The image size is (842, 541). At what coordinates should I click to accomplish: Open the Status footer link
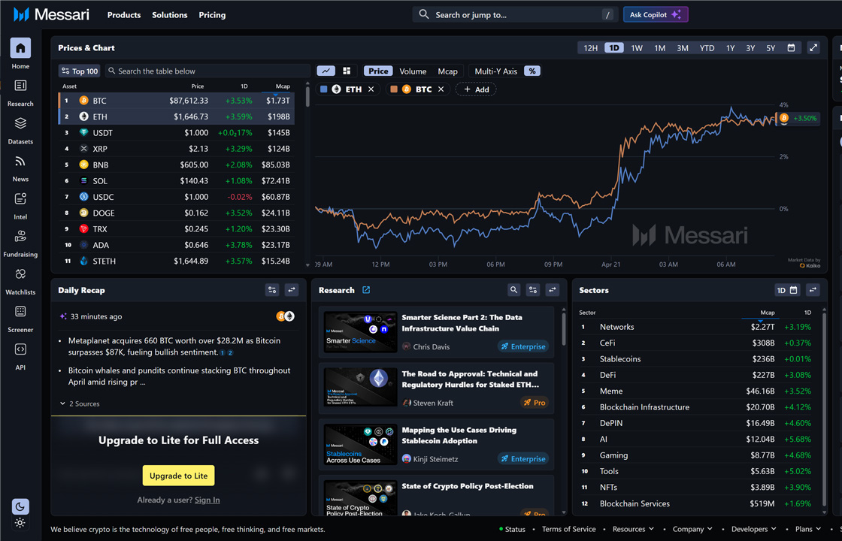point(512,529)
